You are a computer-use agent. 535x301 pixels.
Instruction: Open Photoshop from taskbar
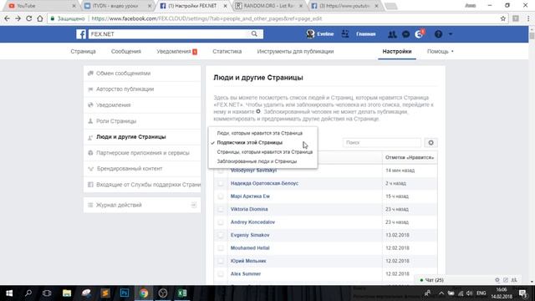click(125, 293)
